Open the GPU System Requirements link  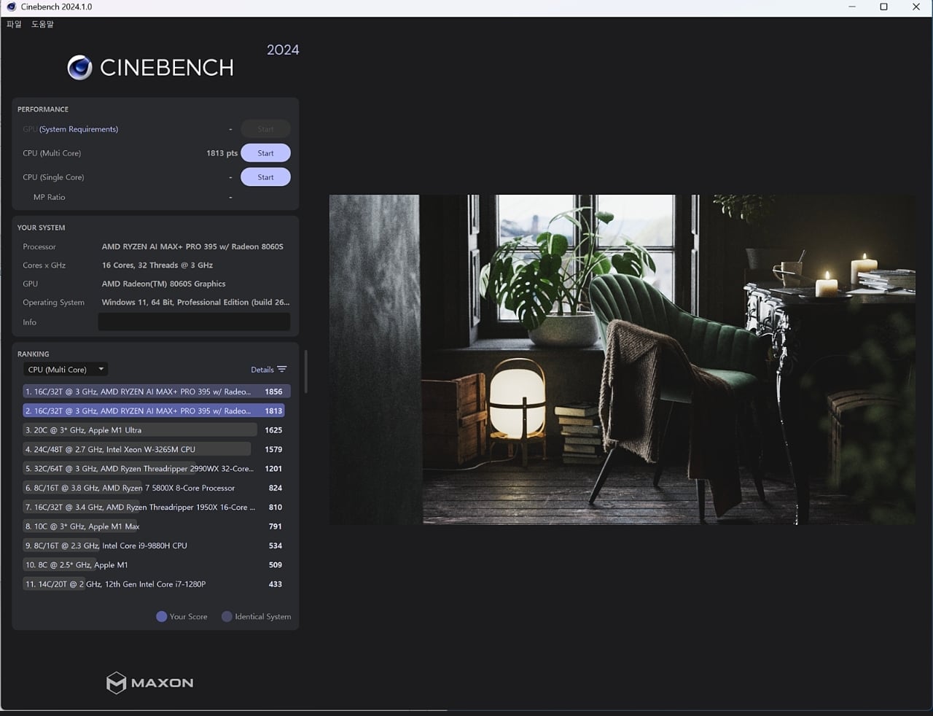coord(79,129)
